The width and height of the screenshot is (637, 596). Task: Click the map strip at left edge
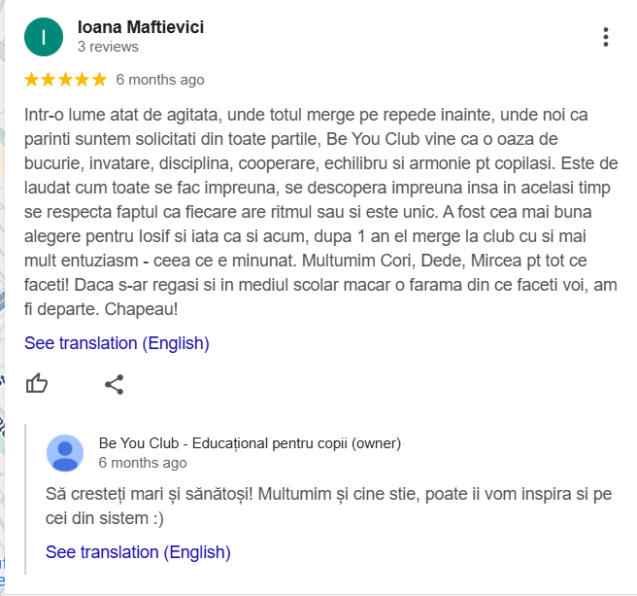pyautogui.click(x=3, y=292)
